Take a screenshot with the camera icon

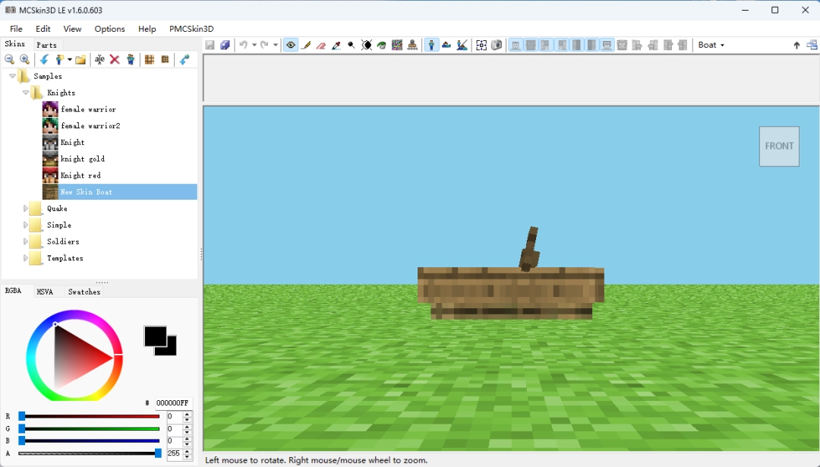(497, 45)
